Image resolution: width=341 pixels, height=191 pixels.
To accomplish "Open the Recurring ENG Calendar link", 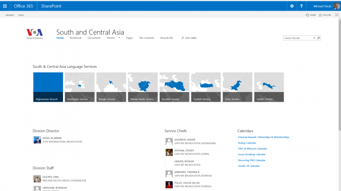I will click(x=251, y=160).
